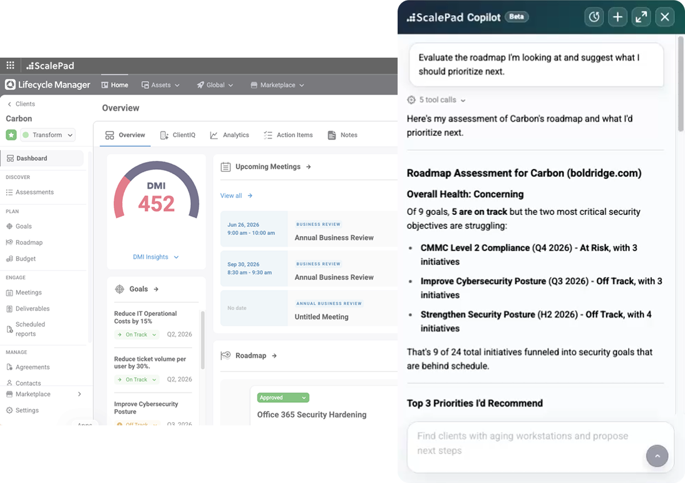This screenshot has height=483, width=685.
Task: Click View all meetings link
Action: 236,195
